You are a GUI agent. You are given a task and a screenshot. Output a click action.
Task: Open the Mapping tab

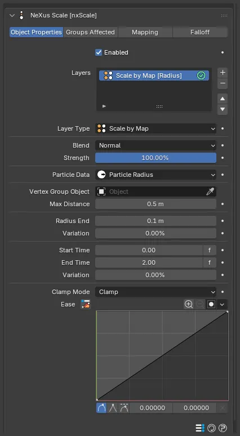(145, 32)
